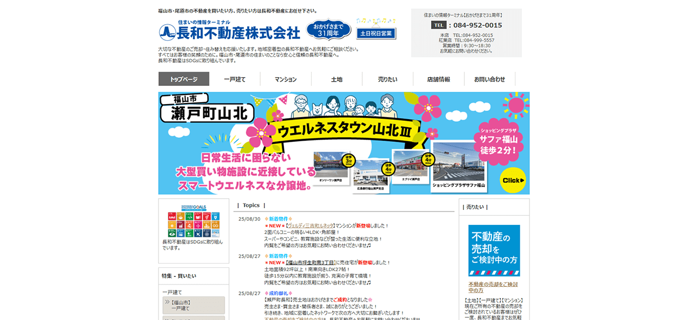
Task: Click the 売りたい sidebar heading on right
Action: pyautogui.click(x=475, y=207)
